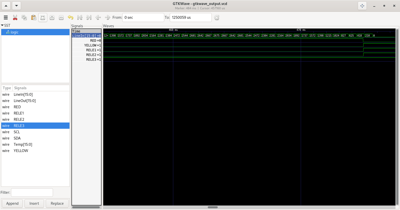400x210 pixels.
Task: Edit the To time field
Action: 190,17
